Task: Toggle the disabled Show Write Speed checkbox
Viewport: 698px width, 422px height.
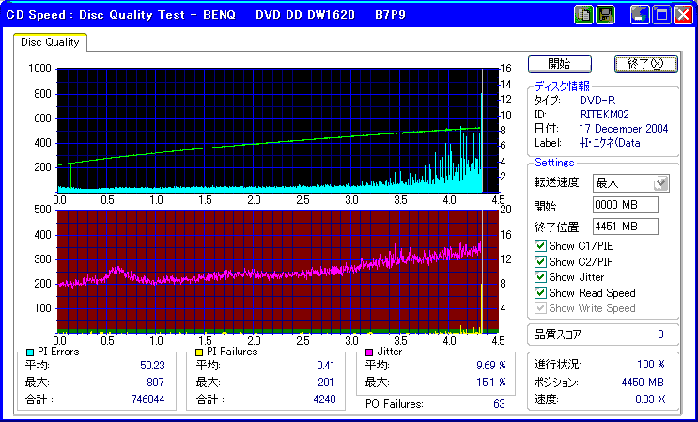Action: (x=540, y=308)
